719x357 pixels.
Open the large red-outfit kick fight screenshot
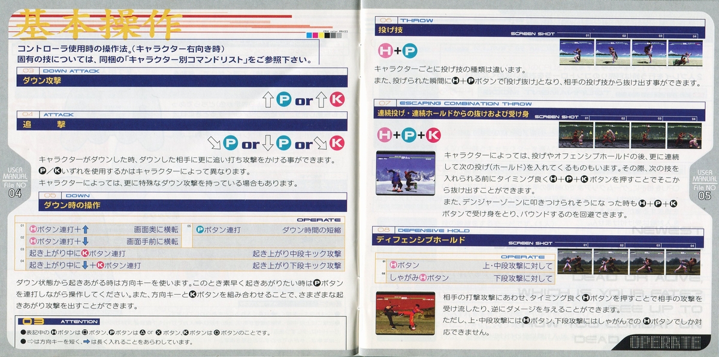click(x=406, y=313)
